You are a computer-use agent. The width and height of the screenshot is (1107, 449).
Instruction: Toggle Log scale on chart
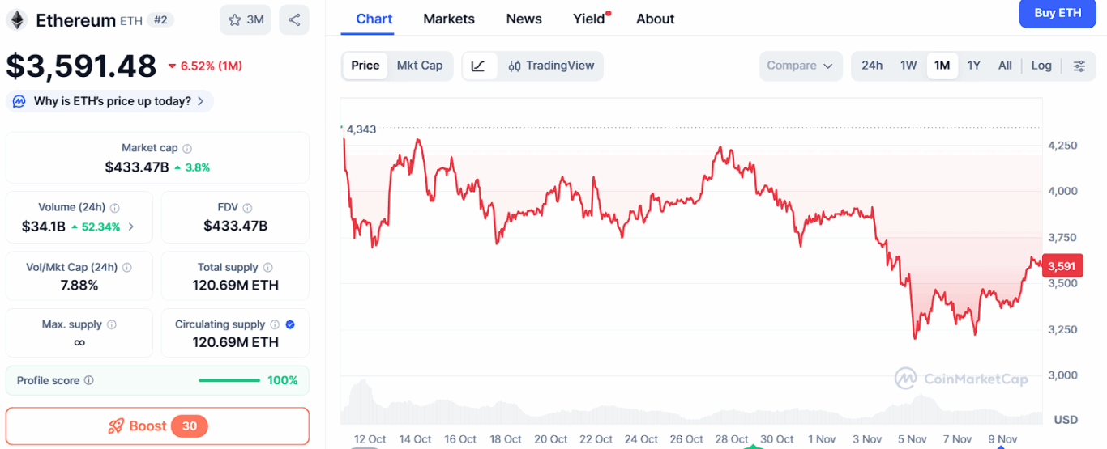pos(1041,66)
